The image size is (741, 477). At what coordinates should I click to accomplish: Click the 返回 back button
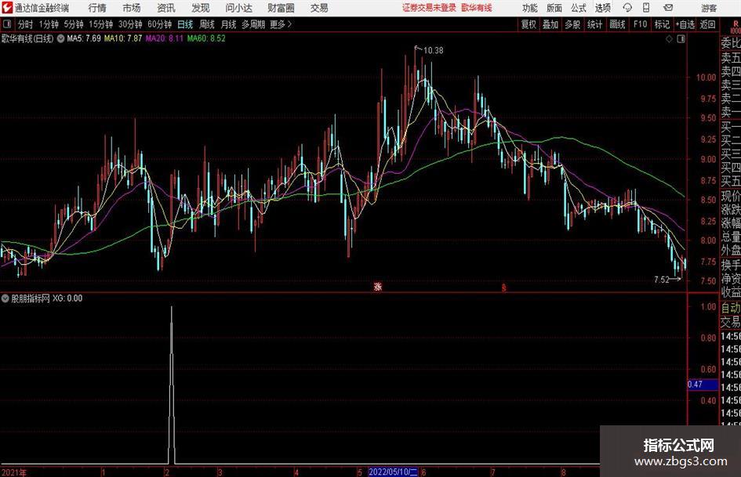click(x=708, y=24)
